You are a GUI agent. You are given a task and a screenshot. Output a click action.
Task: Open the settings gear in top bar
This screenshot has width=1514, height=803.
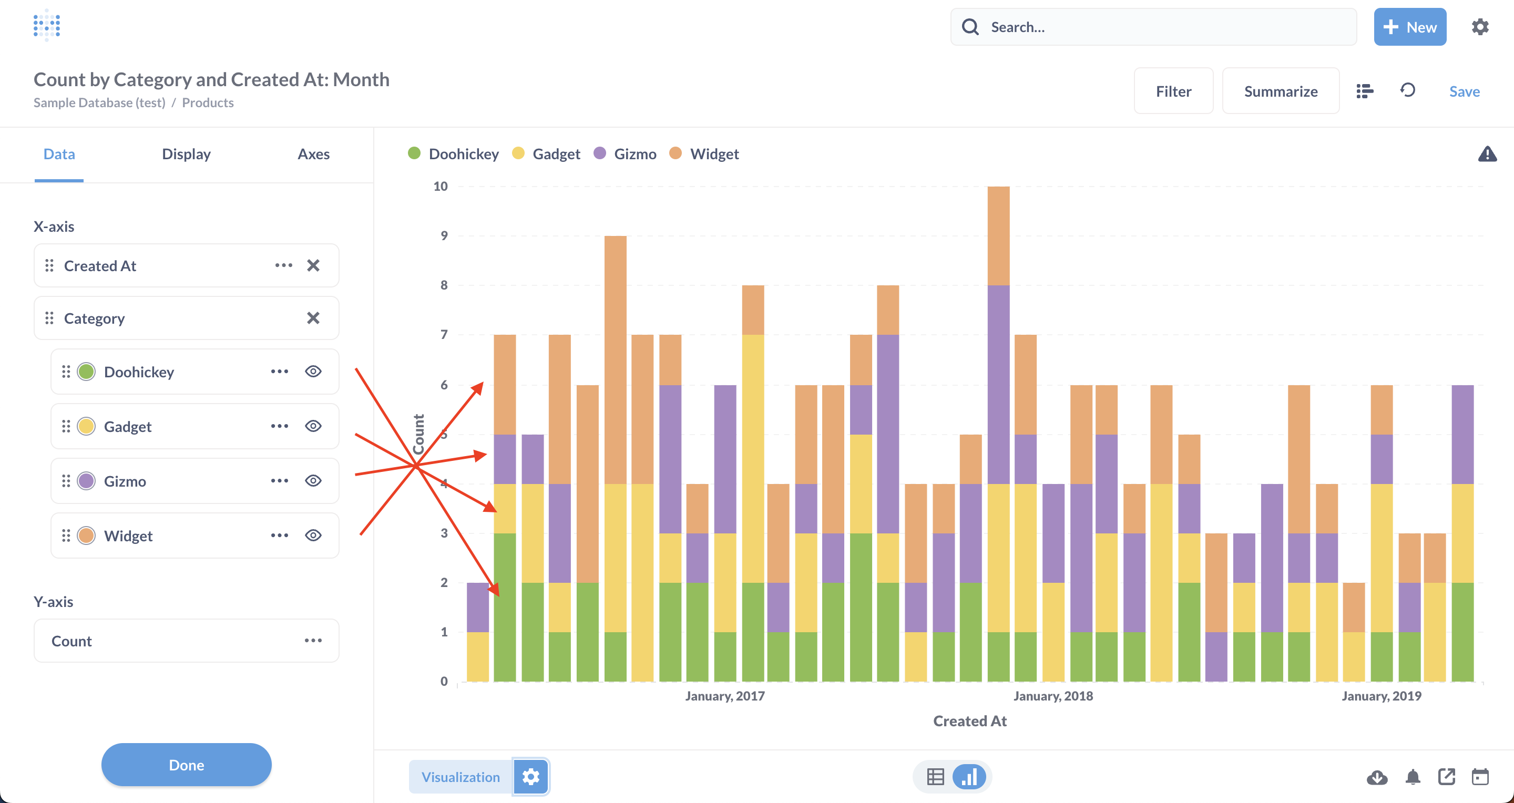1480,27
